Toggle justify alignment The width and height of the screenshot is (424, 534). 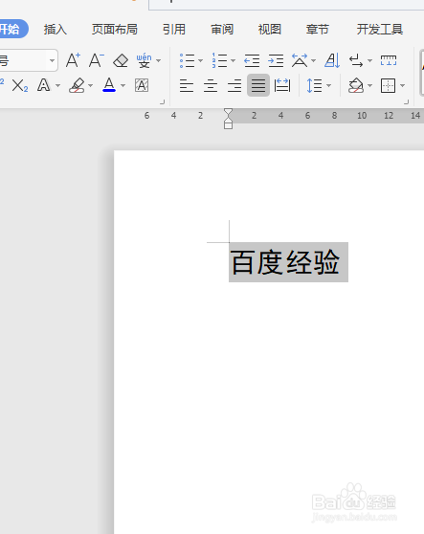coord(258,85)
